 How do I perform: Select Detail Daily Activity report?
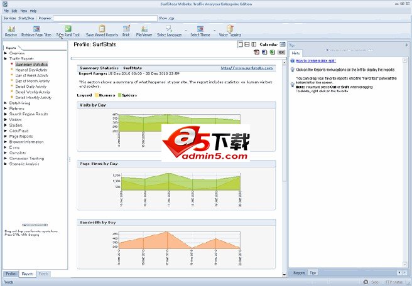coord(31,87)
